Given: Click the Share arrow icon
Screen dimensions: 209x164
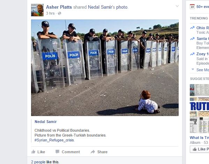Looking at the screenshot, I should 93,152.
